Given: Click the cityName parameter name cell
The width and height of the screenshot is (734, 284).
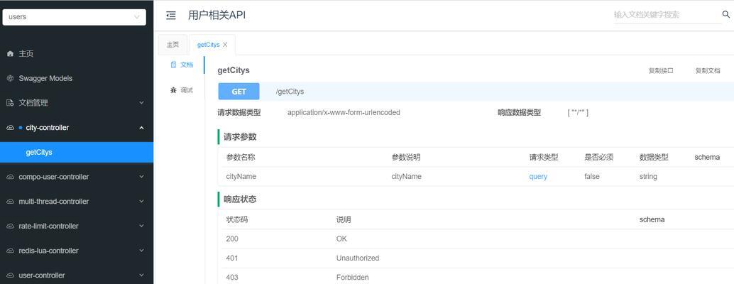Looking at the screenshot, I should point(241,176).
